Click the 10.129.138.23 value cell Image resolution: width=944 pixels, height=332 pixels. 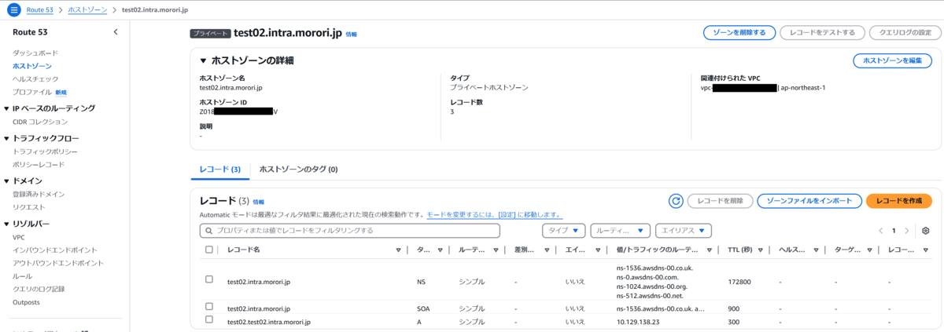(639, 321)
